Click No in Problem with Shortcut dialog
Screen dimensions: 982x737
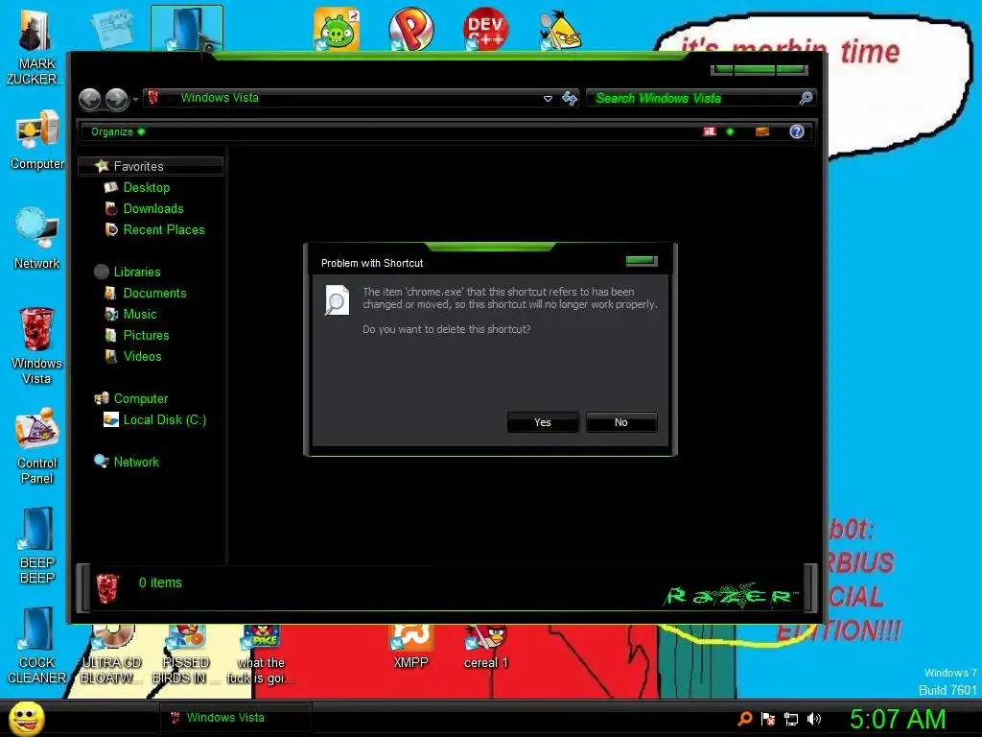click(x=621, y=422)
